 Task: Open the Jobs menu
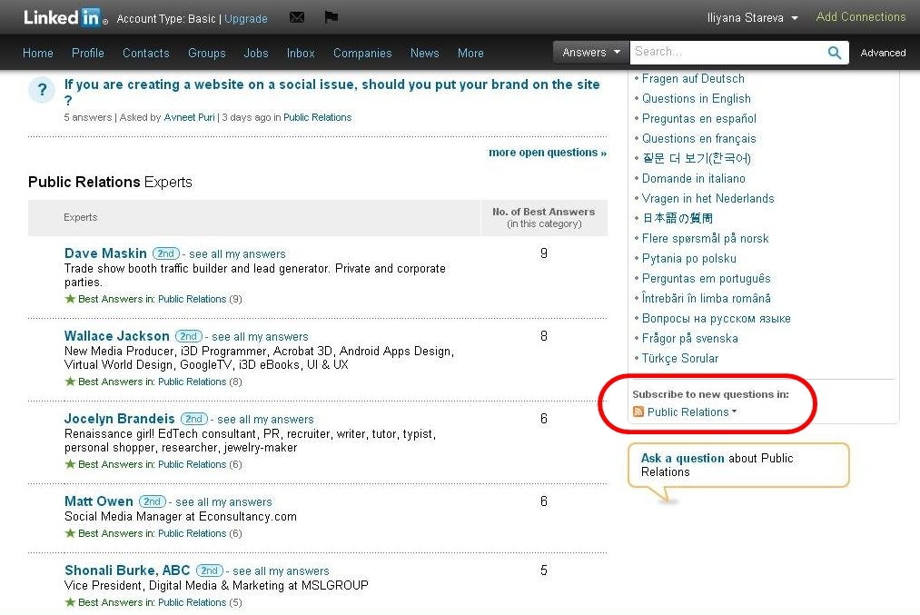tap(256, 54)
